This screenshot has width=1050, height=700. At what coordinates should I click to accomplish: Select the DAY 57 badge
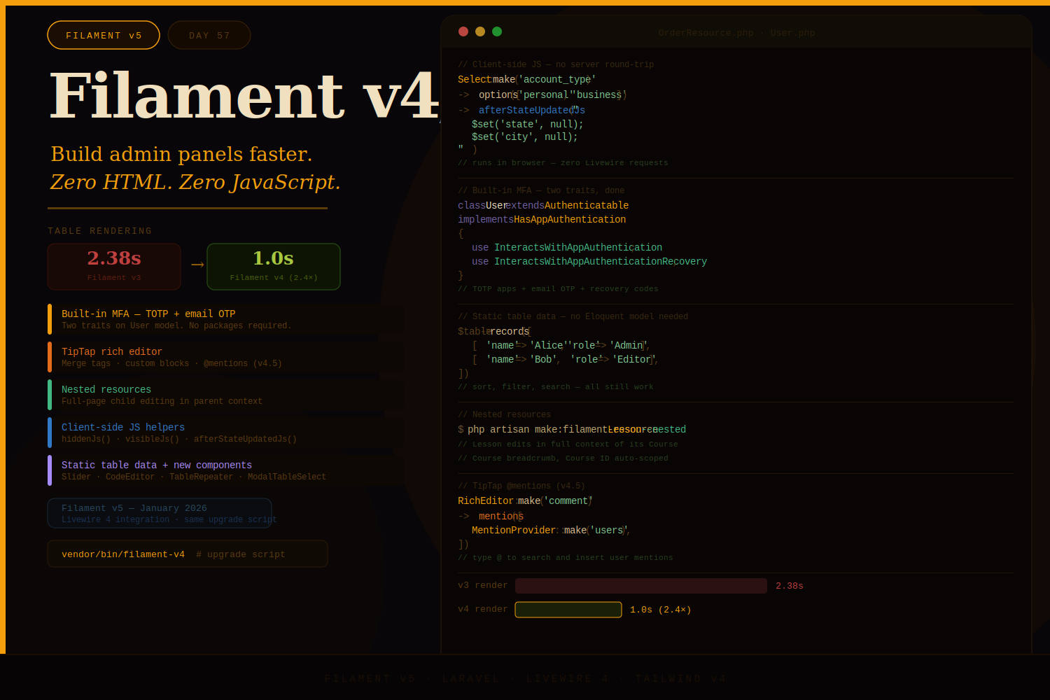[209, 34]
